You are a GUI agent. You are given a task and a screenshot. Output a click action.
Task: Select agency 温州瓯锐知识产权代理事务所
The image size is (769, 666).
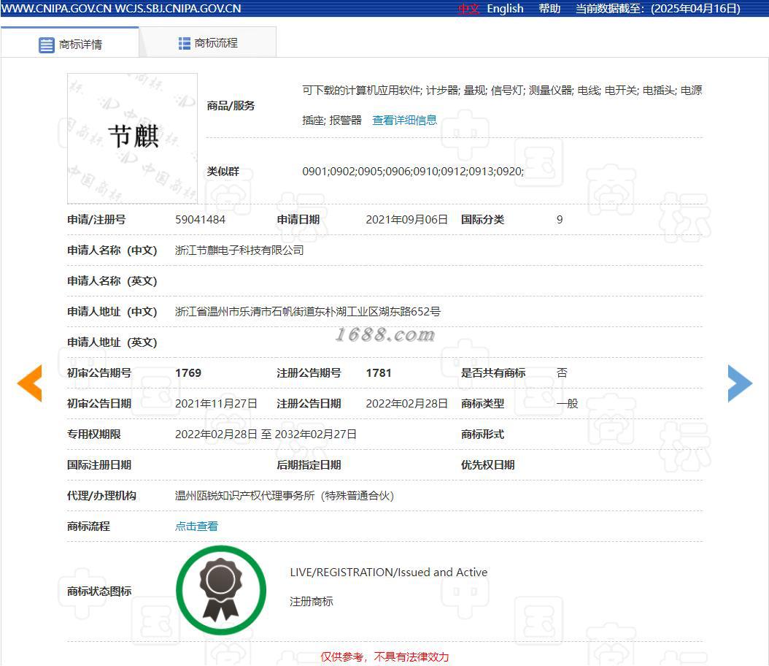tap(285, 496)
